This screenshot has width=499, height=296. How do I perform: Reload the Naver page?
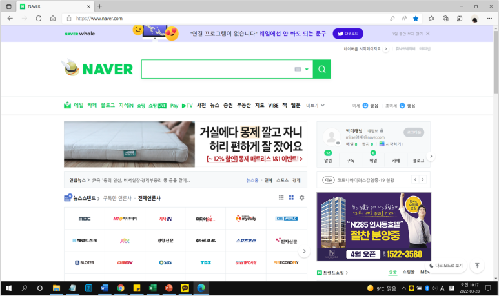[39, 19]
